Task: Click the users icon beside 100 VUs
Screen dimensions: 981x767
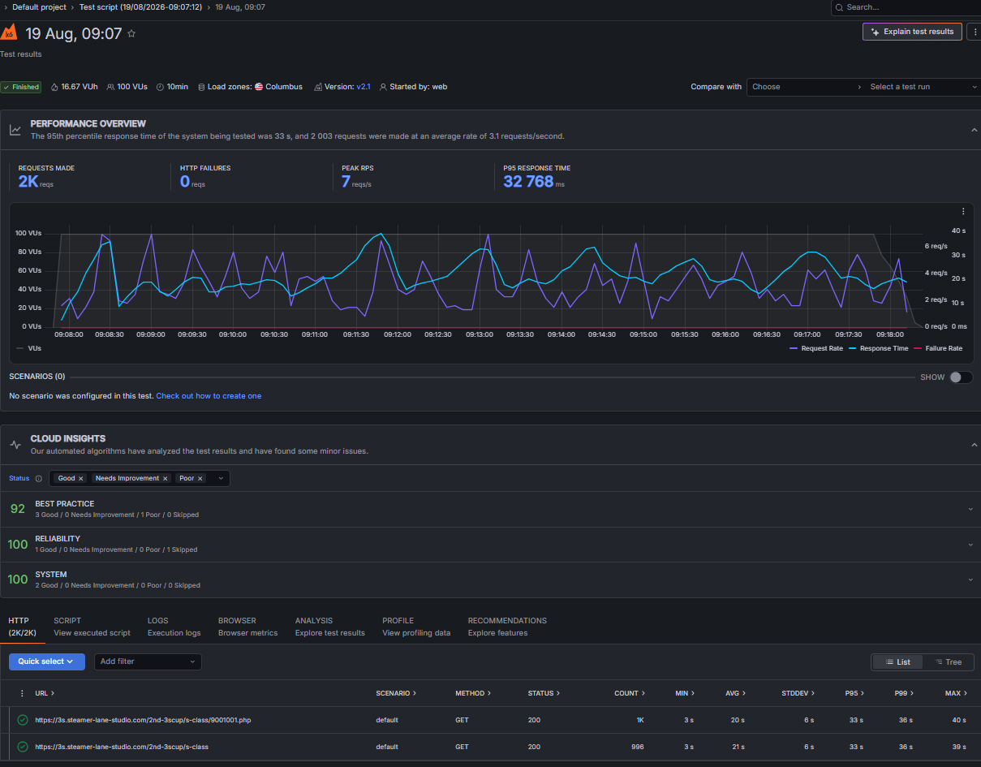Action: (110, 87)
